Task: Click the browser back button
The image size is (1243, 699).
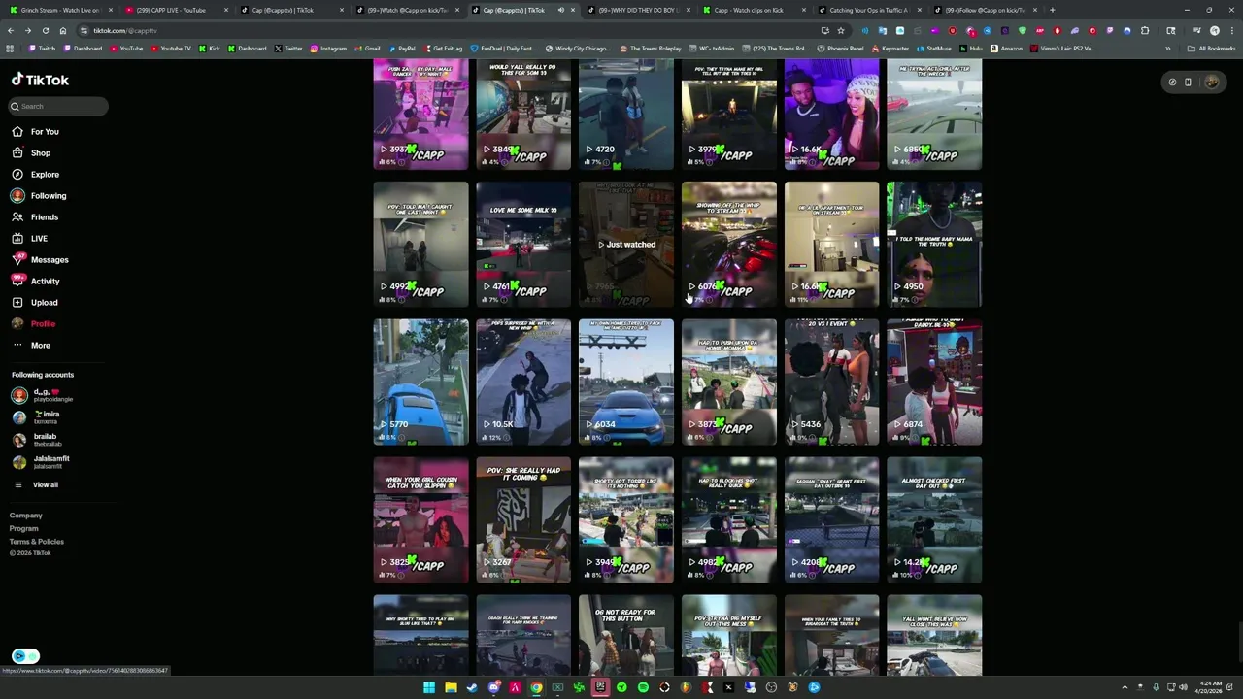Action: [x=11, y=30]
